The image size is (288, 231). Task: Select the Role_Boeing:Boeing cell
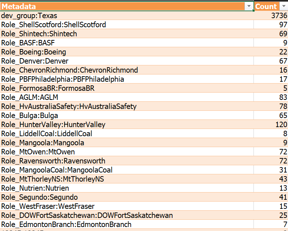[x=127, y=52]
